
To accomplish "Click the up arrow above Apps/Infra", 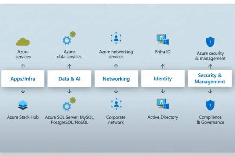I will pos(23,66).
